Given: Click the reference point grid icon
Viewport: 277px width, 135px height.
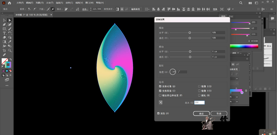Looking at the screenshot, I should tap(161, 102).
